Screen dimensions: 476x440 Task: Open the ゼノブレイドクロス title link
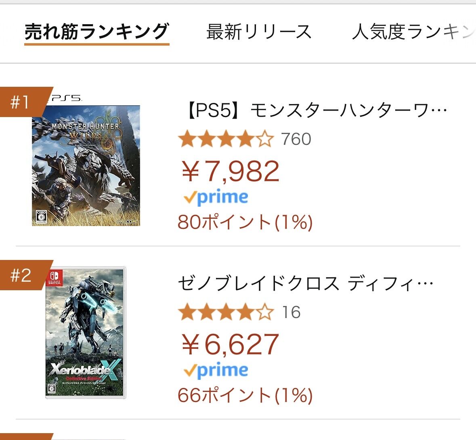(x=306, y=284)
